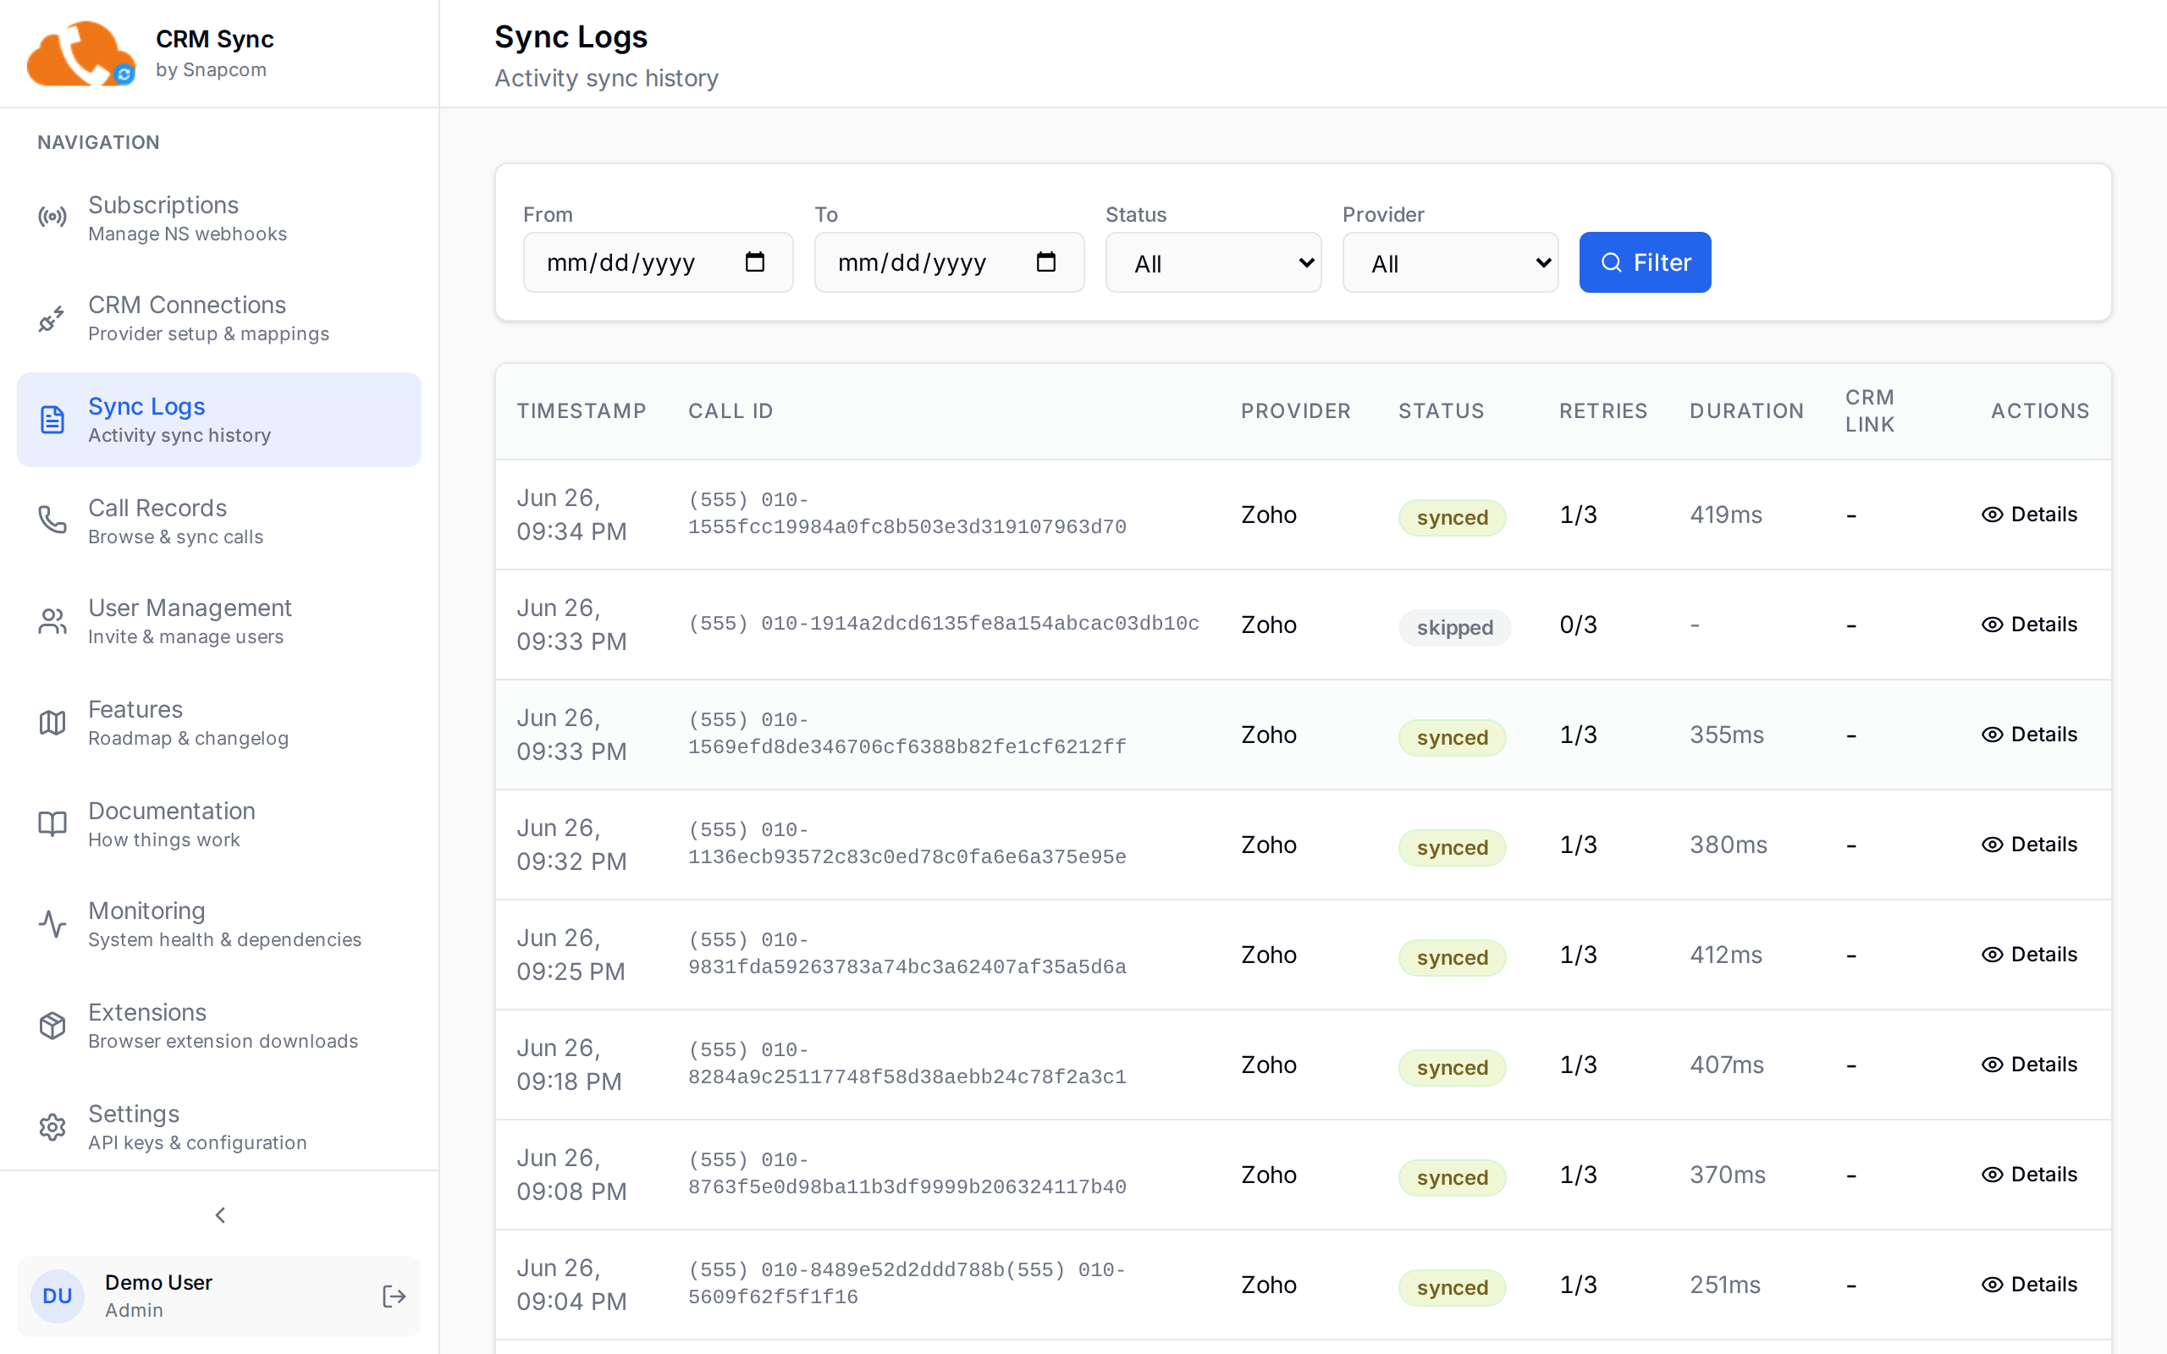Screen dimensions: 2167x1354
Task: Log out using the exit icon
Action: (394, 1296)
